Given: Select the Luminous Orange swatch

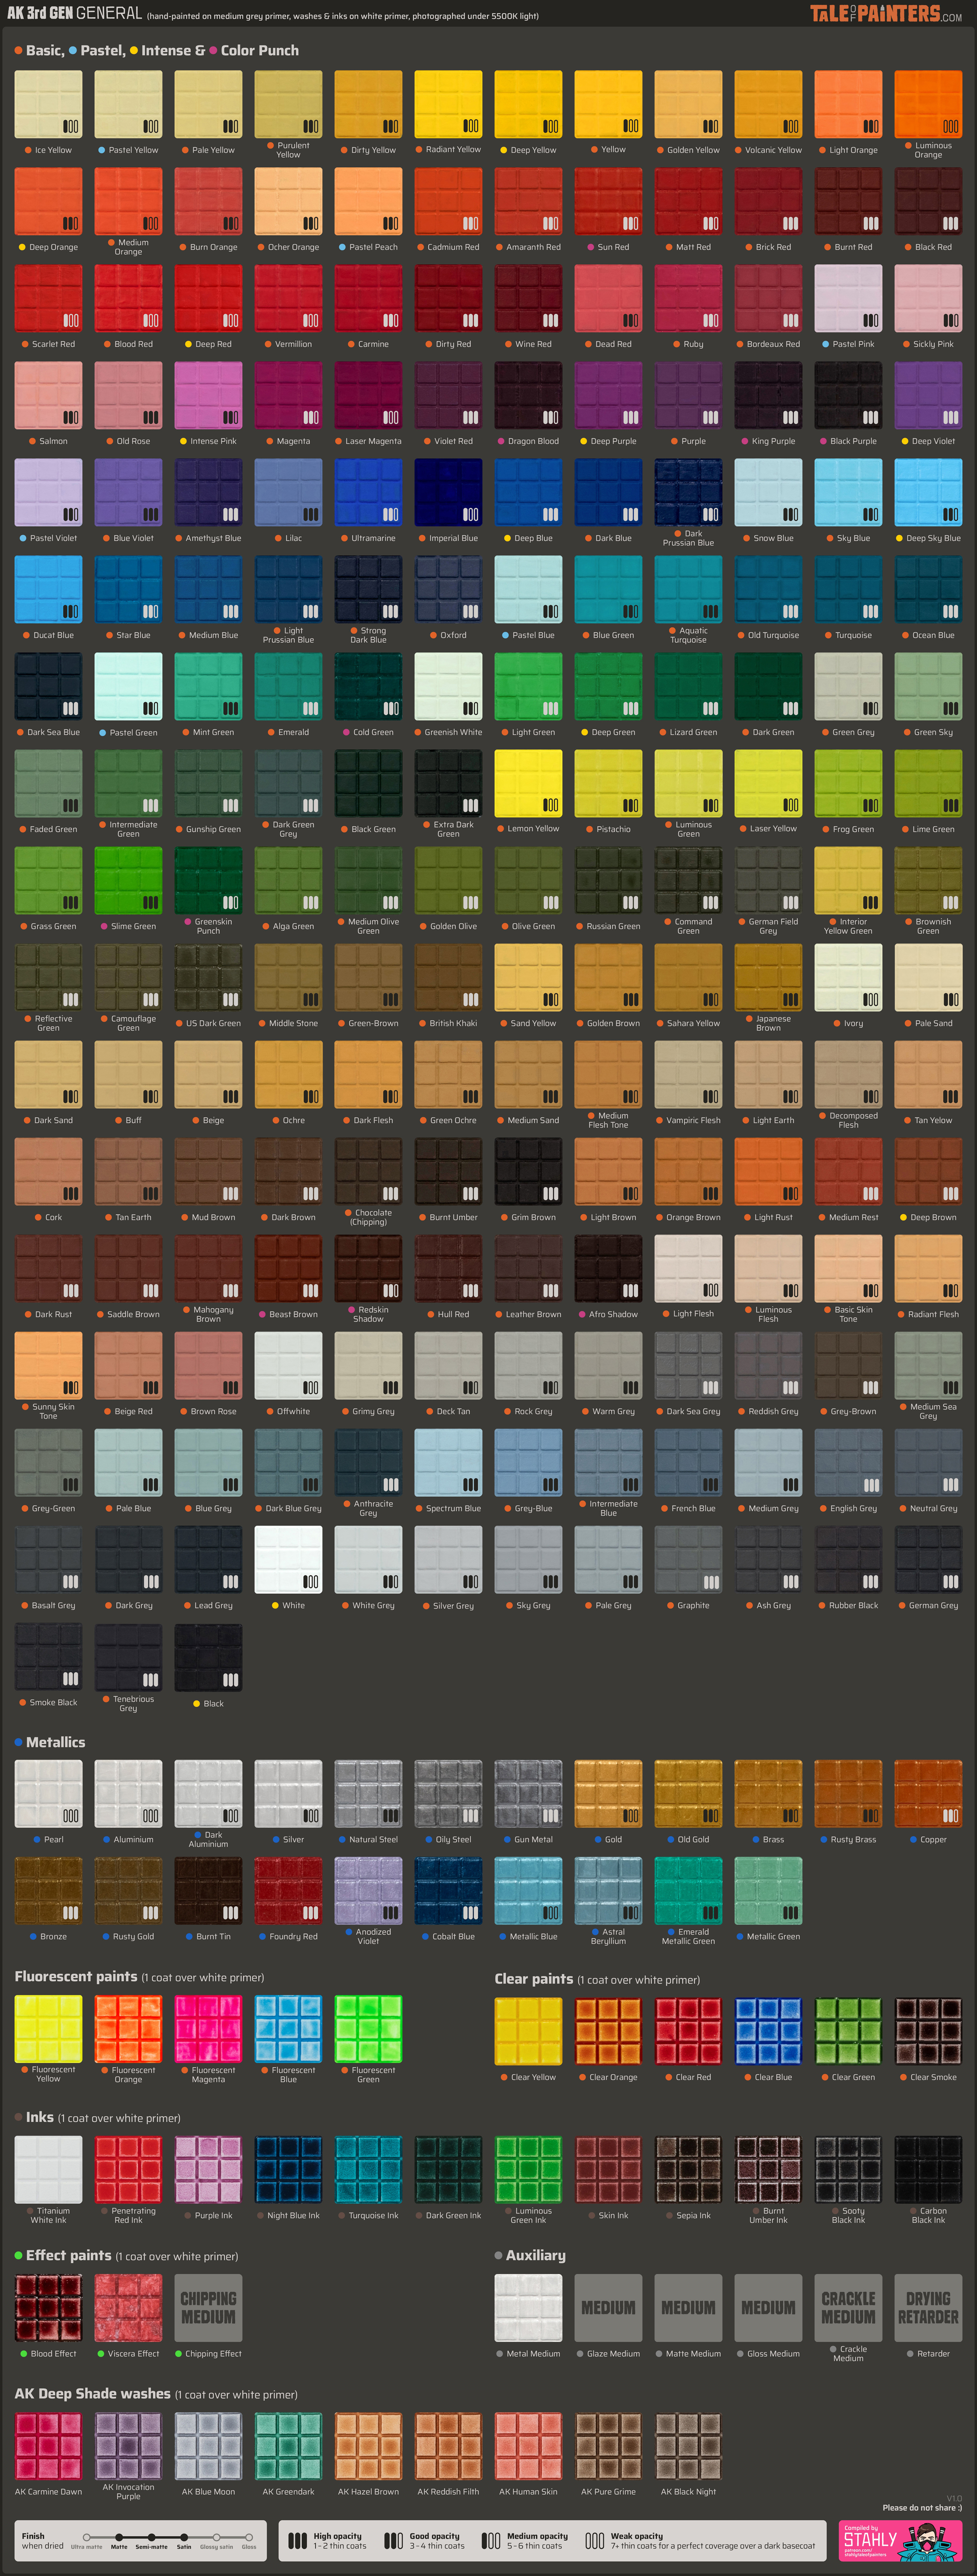Looking at the screenshot, I should coord(928,104).
